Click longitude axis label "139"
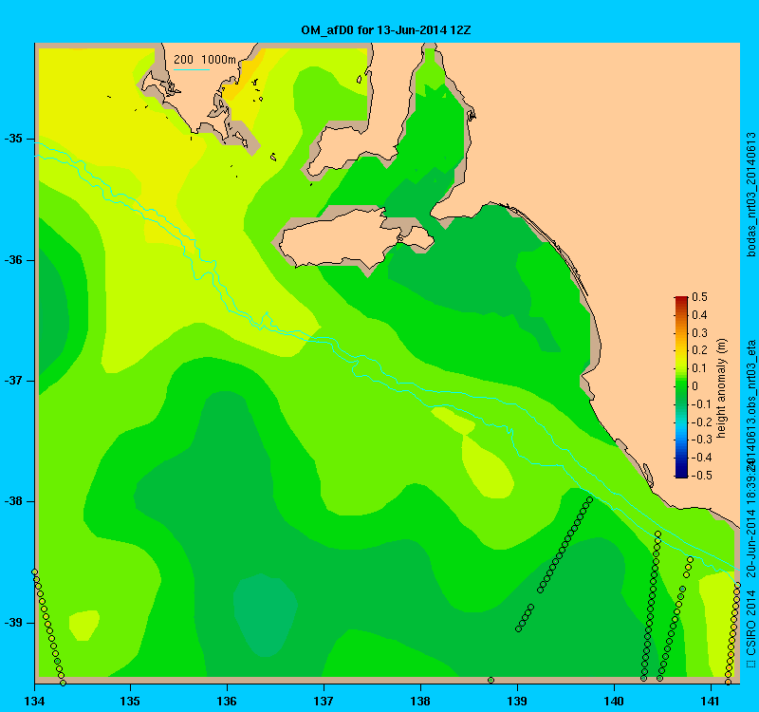759x712 pixels. pos(517,701)
